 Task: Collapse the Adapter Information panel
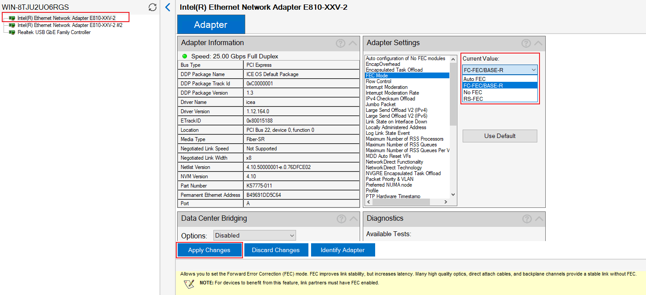coord(353,43)
